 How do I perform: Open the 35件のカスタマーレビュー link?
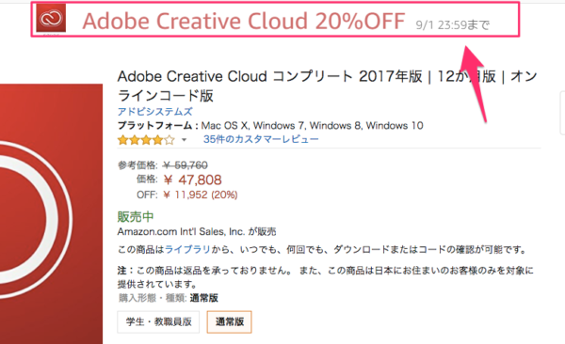pyautogui.click(x=261, y=139)
